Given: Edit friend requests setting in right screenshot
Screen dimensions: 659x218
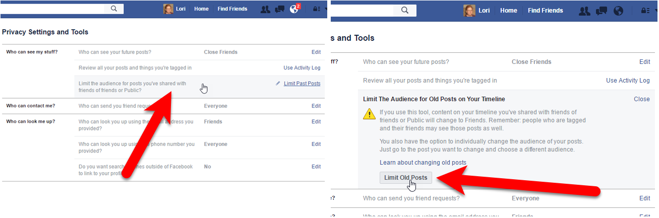Looking at the screenshot, I should pyautogui.click(x=645, y=198).
